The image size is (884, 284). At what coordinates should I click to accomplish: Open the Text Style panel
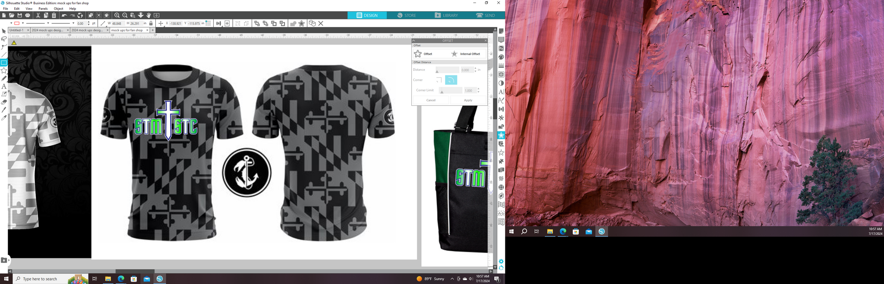[x=501, y=92]
